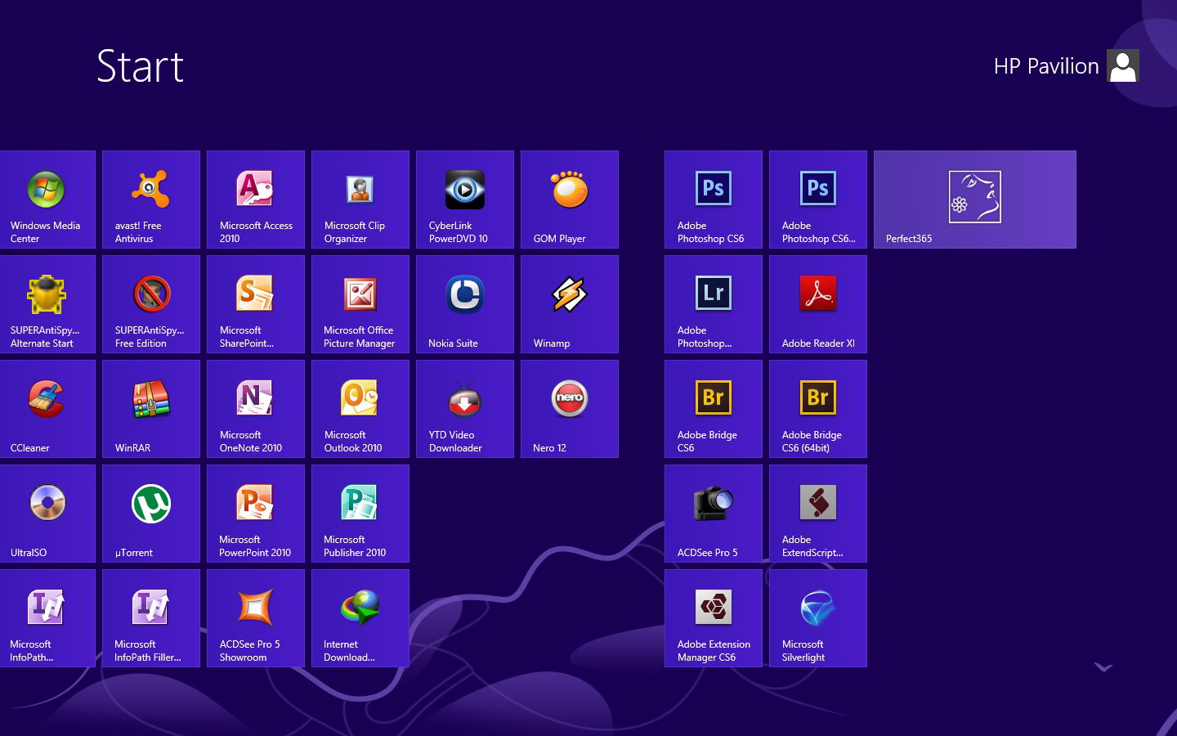Launch CyberLink PowerDVD 10

coord(465,200)
